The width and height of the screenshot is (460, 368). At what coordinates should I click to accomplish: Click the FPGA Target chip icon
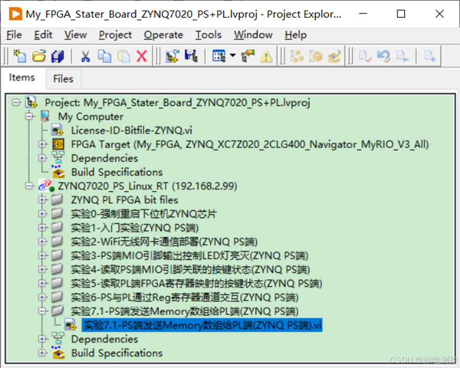[x=58, y=144]
